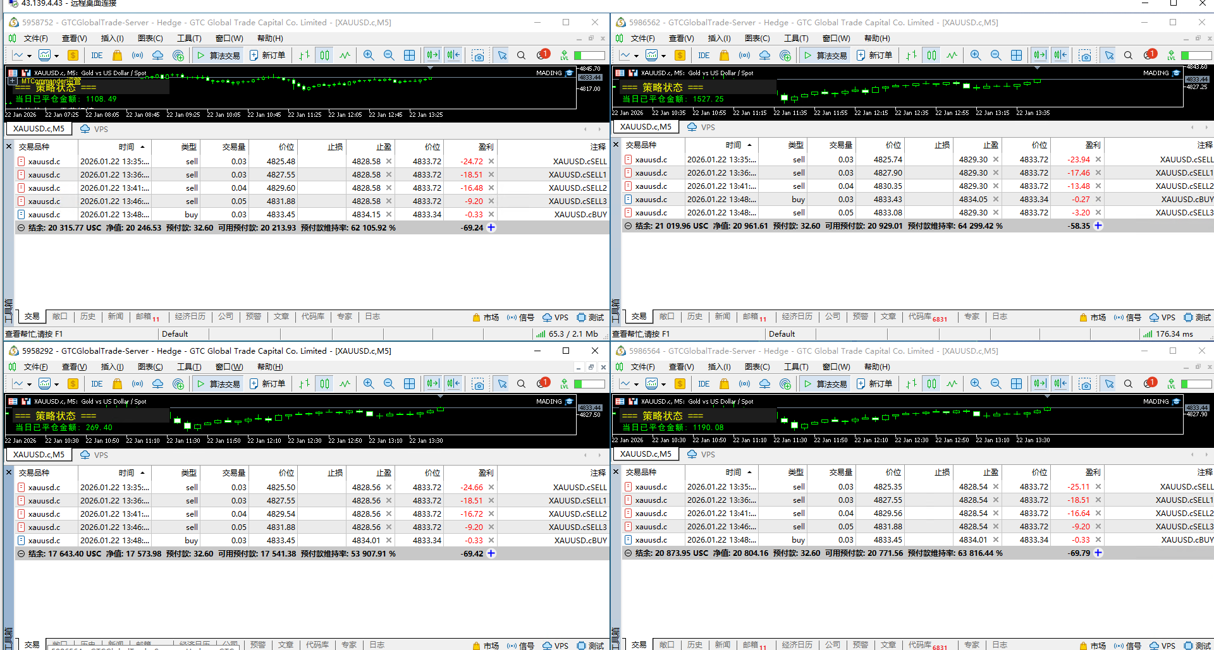Viewport: 1214px width, 650px height.
Task: Toggle chart auto-scroll in the 5986564 toolbar
Action: [1040, 384]
